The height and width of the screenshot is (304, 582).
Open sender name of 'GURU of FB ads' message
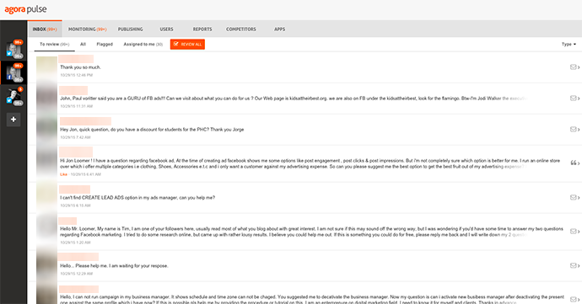pyautogui.click(x=73, y=90)
